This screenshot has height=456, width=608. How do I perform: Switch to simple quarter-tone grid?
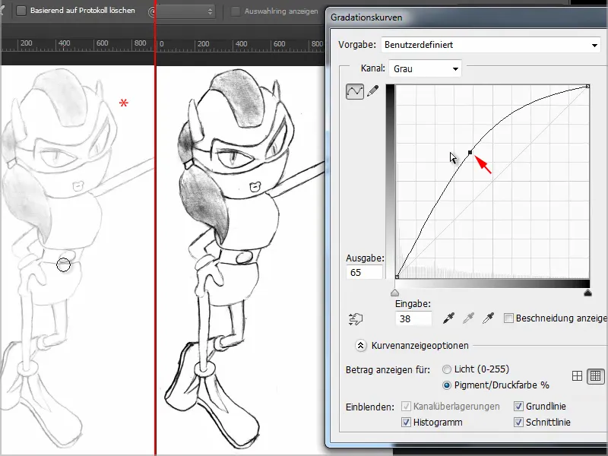577,375
